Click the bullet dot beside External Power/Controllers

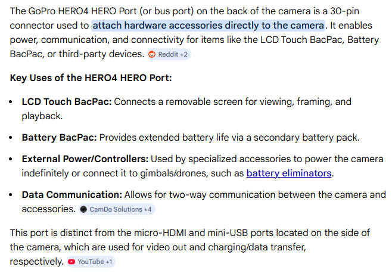(12, 160)
